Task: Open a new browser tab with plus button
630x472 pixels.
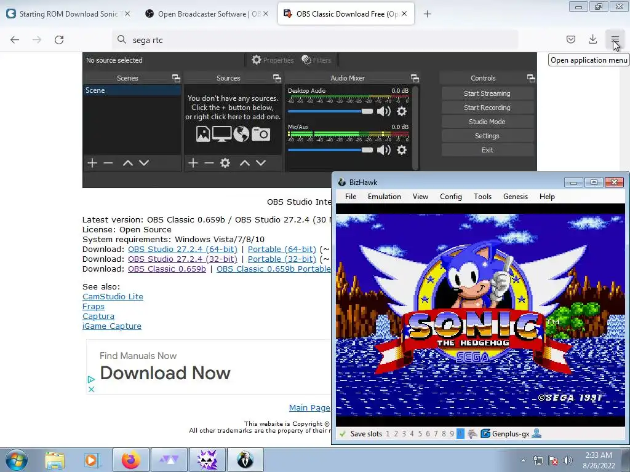Action: [427, 14]
